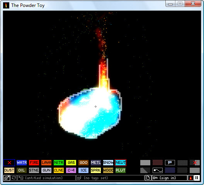Select the red X eraser tool
The width and height of the screenshot is (204, 185).
[x=9, y=163]
